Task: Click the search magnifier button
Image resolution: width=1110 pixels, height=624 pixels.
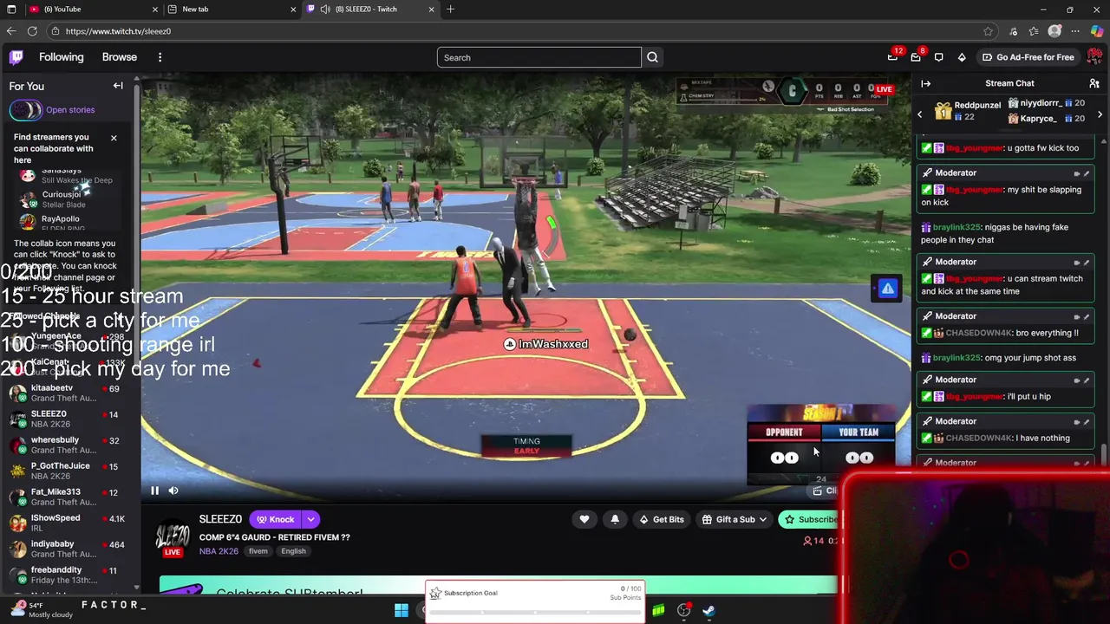Action: click(x=652, y=57)
